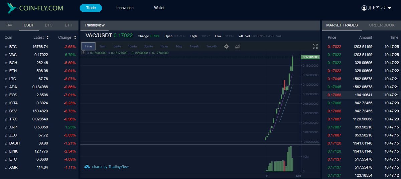The width and height of the screenshot is (401, 179).
Task: Favorite ZEC with its star icon
Action: 6,135
